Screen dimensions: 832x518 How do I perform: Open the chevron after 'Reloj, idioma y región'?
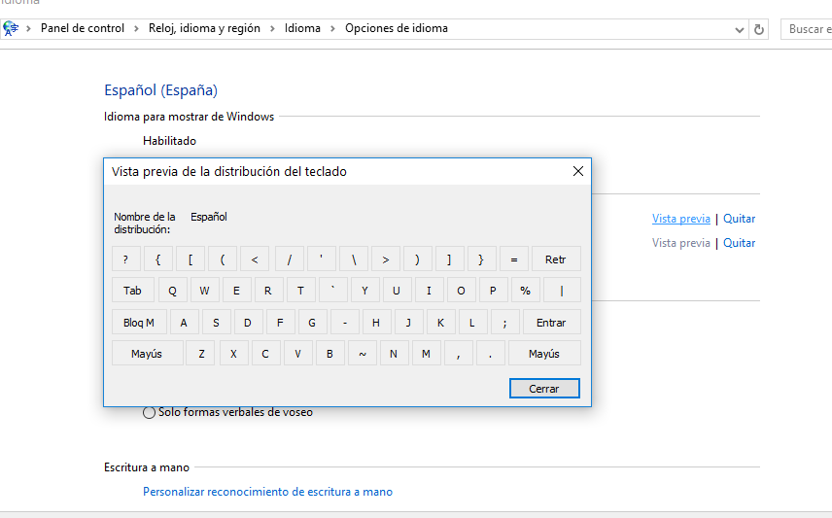[x=272, y=28]
